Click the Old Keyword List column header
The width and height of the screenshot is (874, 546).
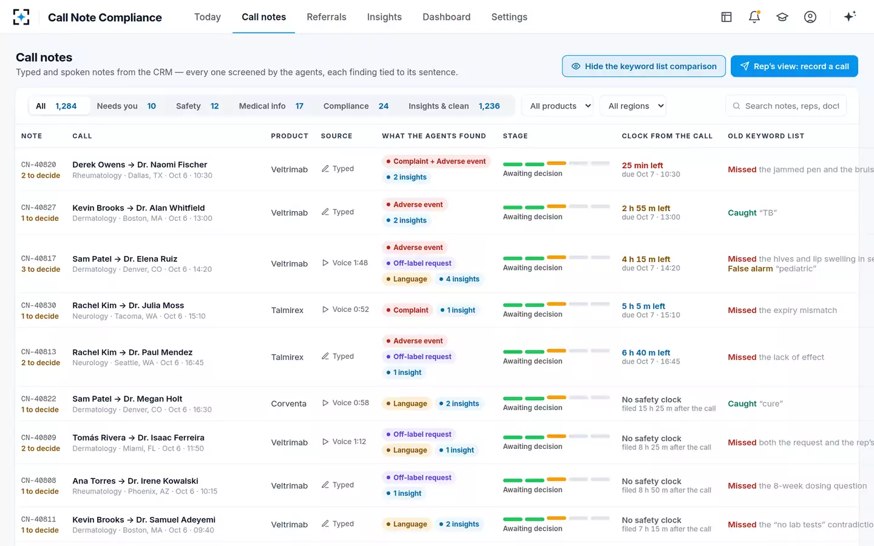pos(766,136)
